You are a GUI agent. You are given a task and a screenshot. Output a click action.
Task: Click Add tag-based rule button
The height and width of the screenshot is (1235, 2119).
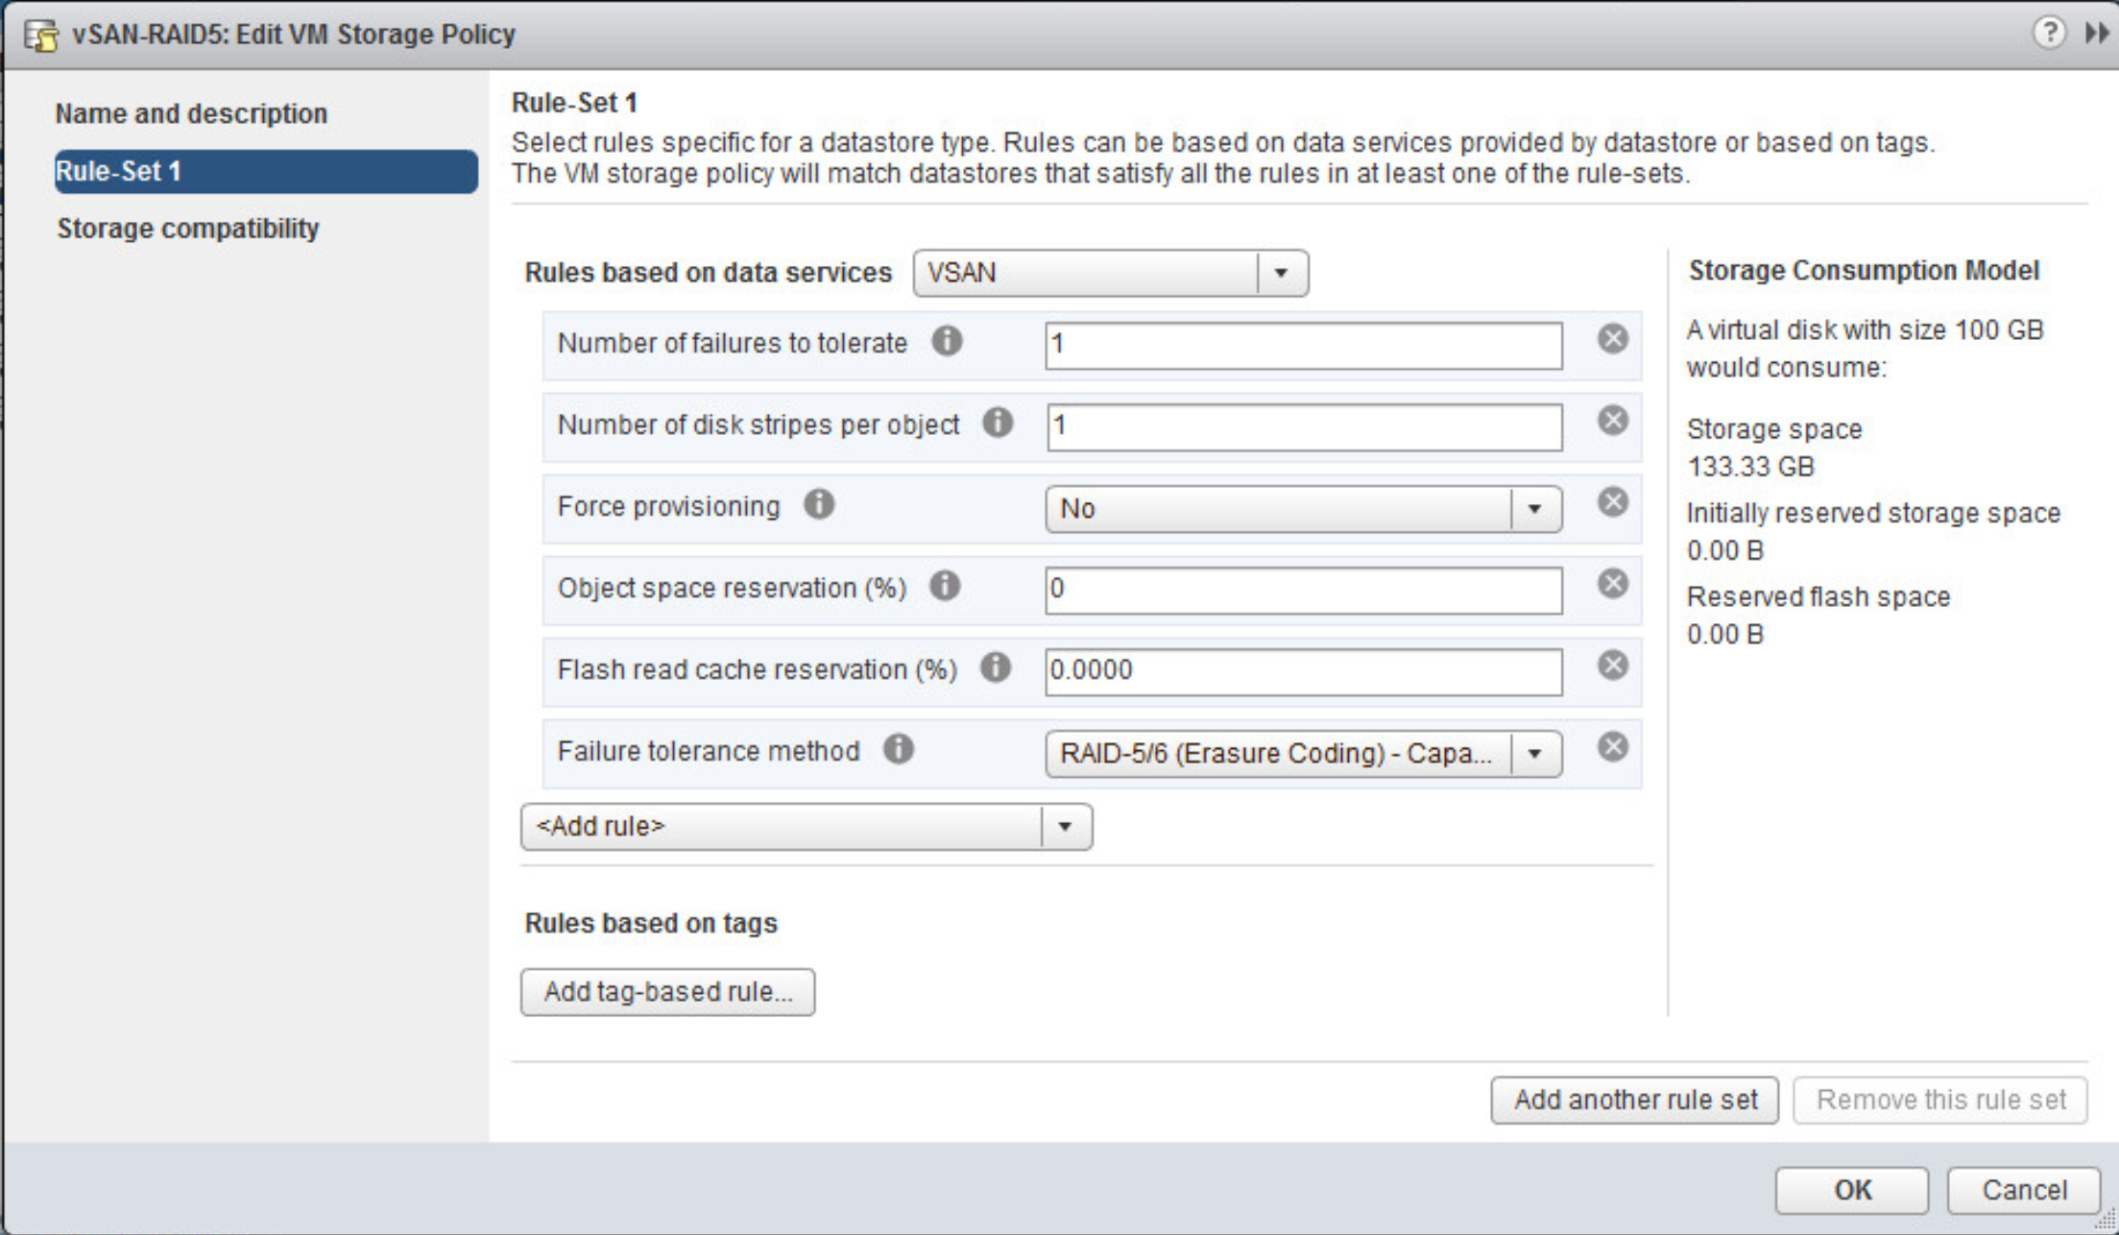(x=668, y=992)
